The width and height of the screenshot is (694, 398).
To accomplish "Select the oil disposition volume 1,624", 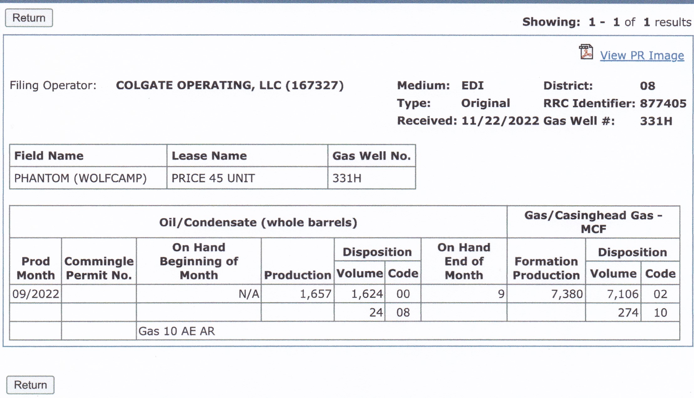I will [x=367, y=294].
